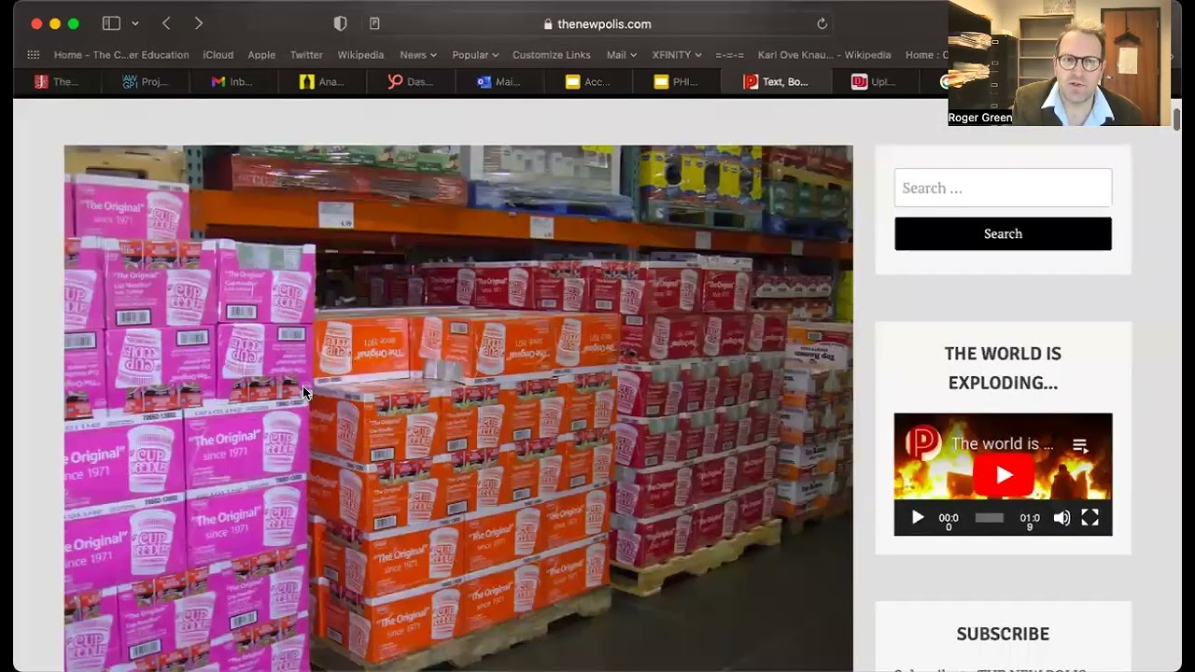Screen dimensions: 1195x672
Task: Switch to the 'Das...' tab
Action: click(x=411, y=82)
